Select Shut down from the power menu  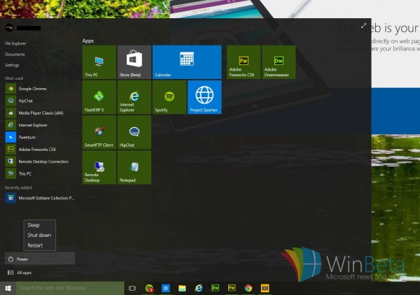click(x=38, y=236)
